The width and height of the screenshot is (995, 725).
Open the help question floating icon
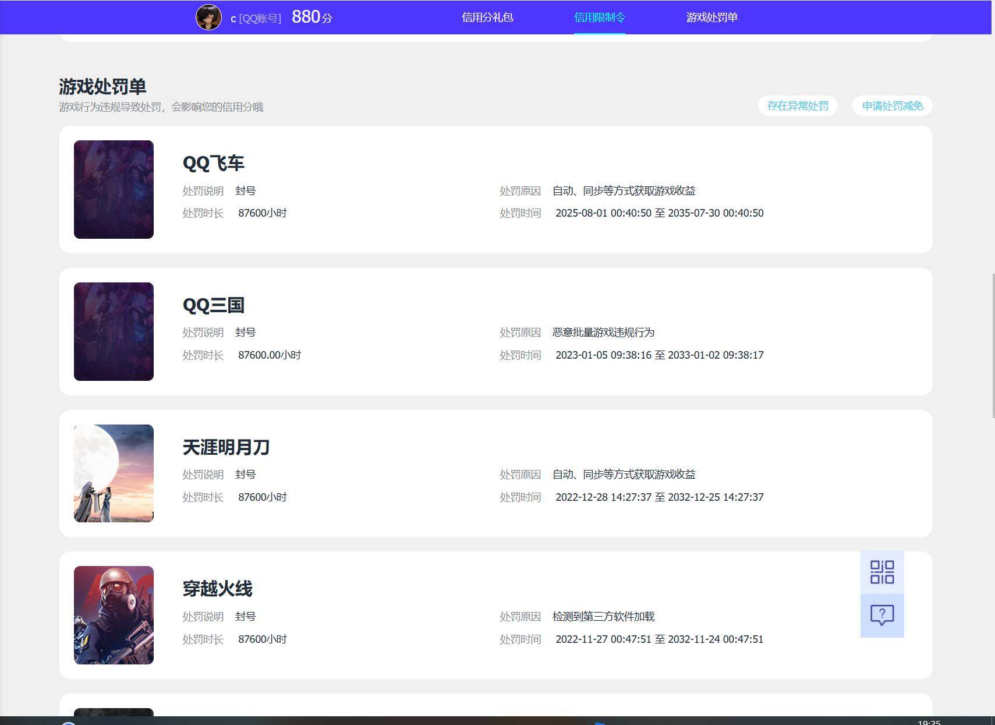click(882, 616)
